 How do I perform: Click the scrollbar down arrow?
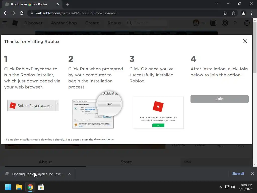tap(255, 164)
